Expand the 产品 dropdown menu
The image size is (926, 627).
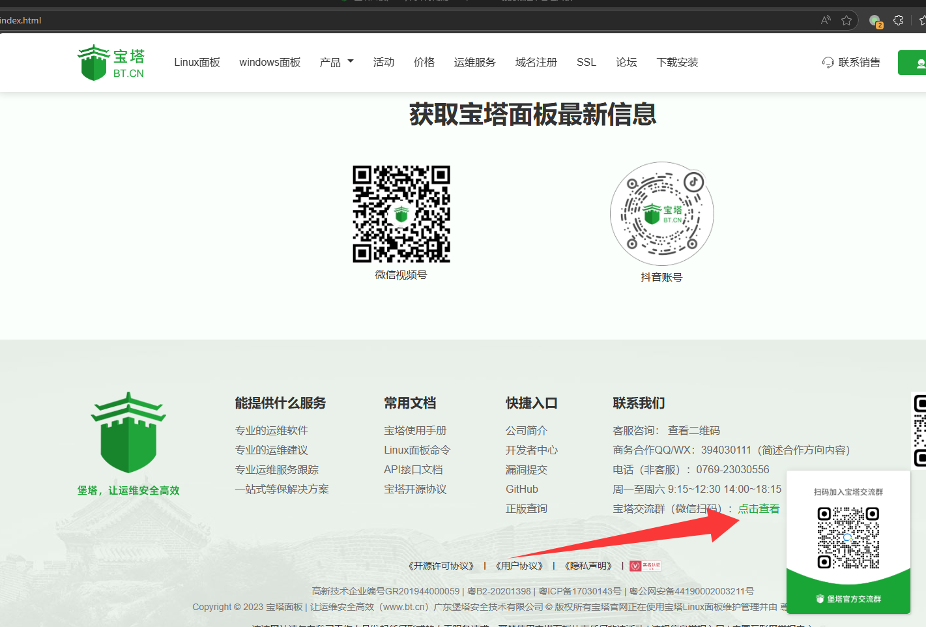click(336, 63)
